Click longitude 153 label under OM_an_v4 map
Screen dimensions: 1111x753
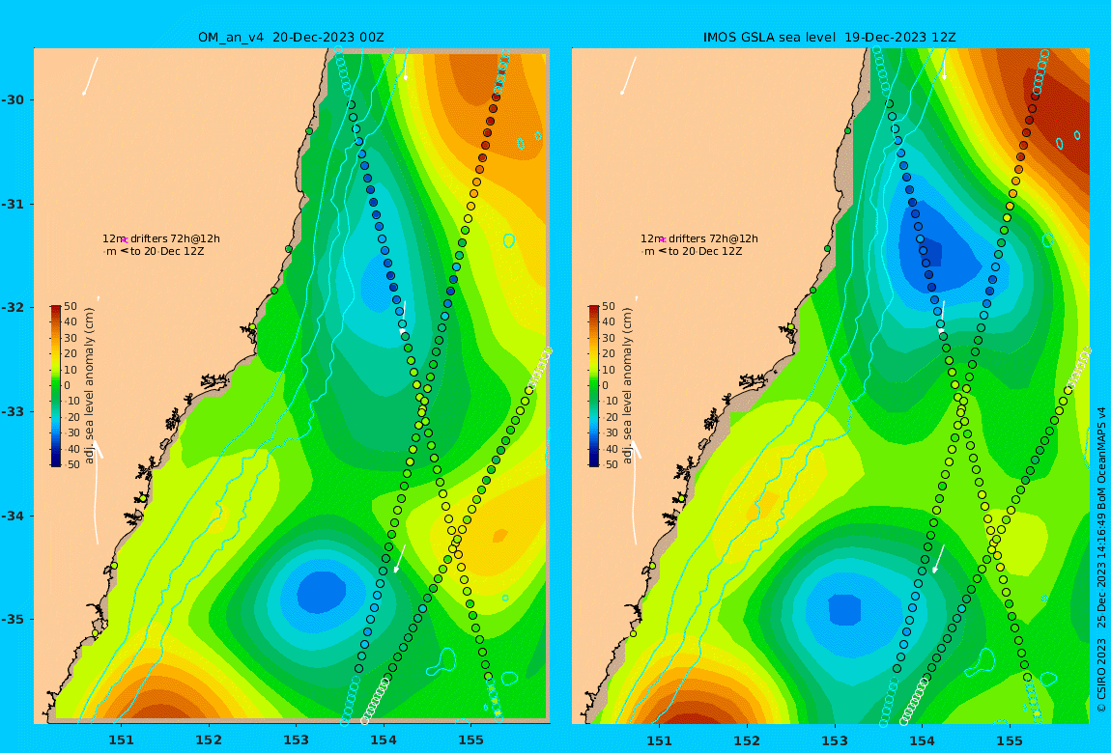297,741
